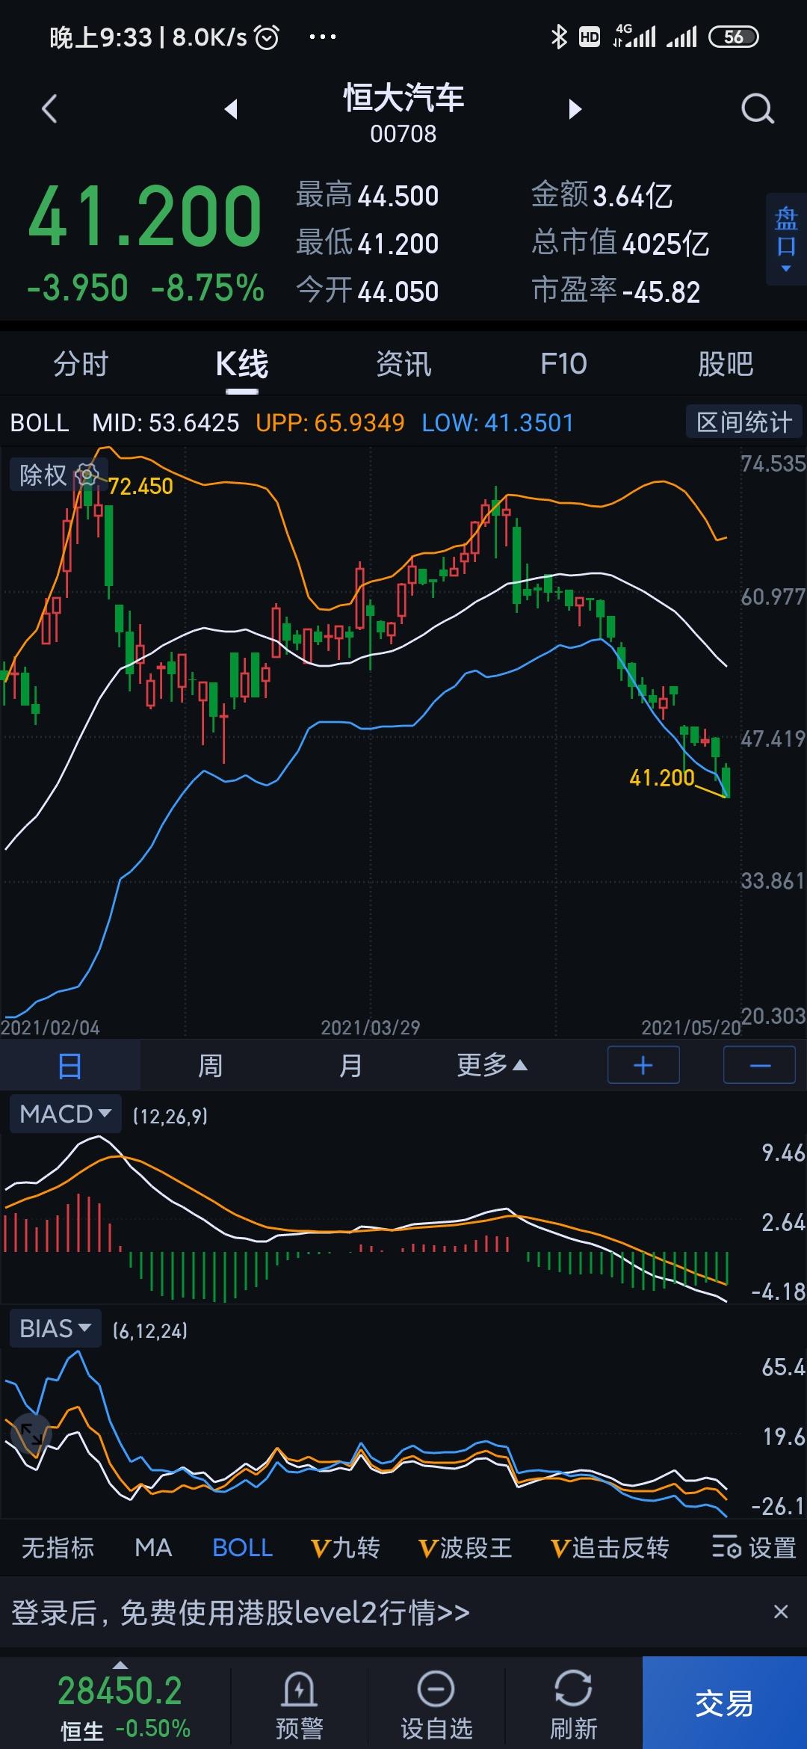The height and width of the screenshot is (1749, 807).
Task: Tap the alarm clock status icon
Action: [x=268, y=37]
